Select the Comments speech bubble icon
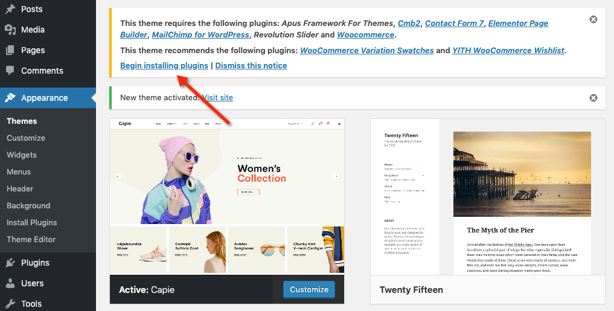This screenshot has width=614, height=311. (x=10, y=71)
